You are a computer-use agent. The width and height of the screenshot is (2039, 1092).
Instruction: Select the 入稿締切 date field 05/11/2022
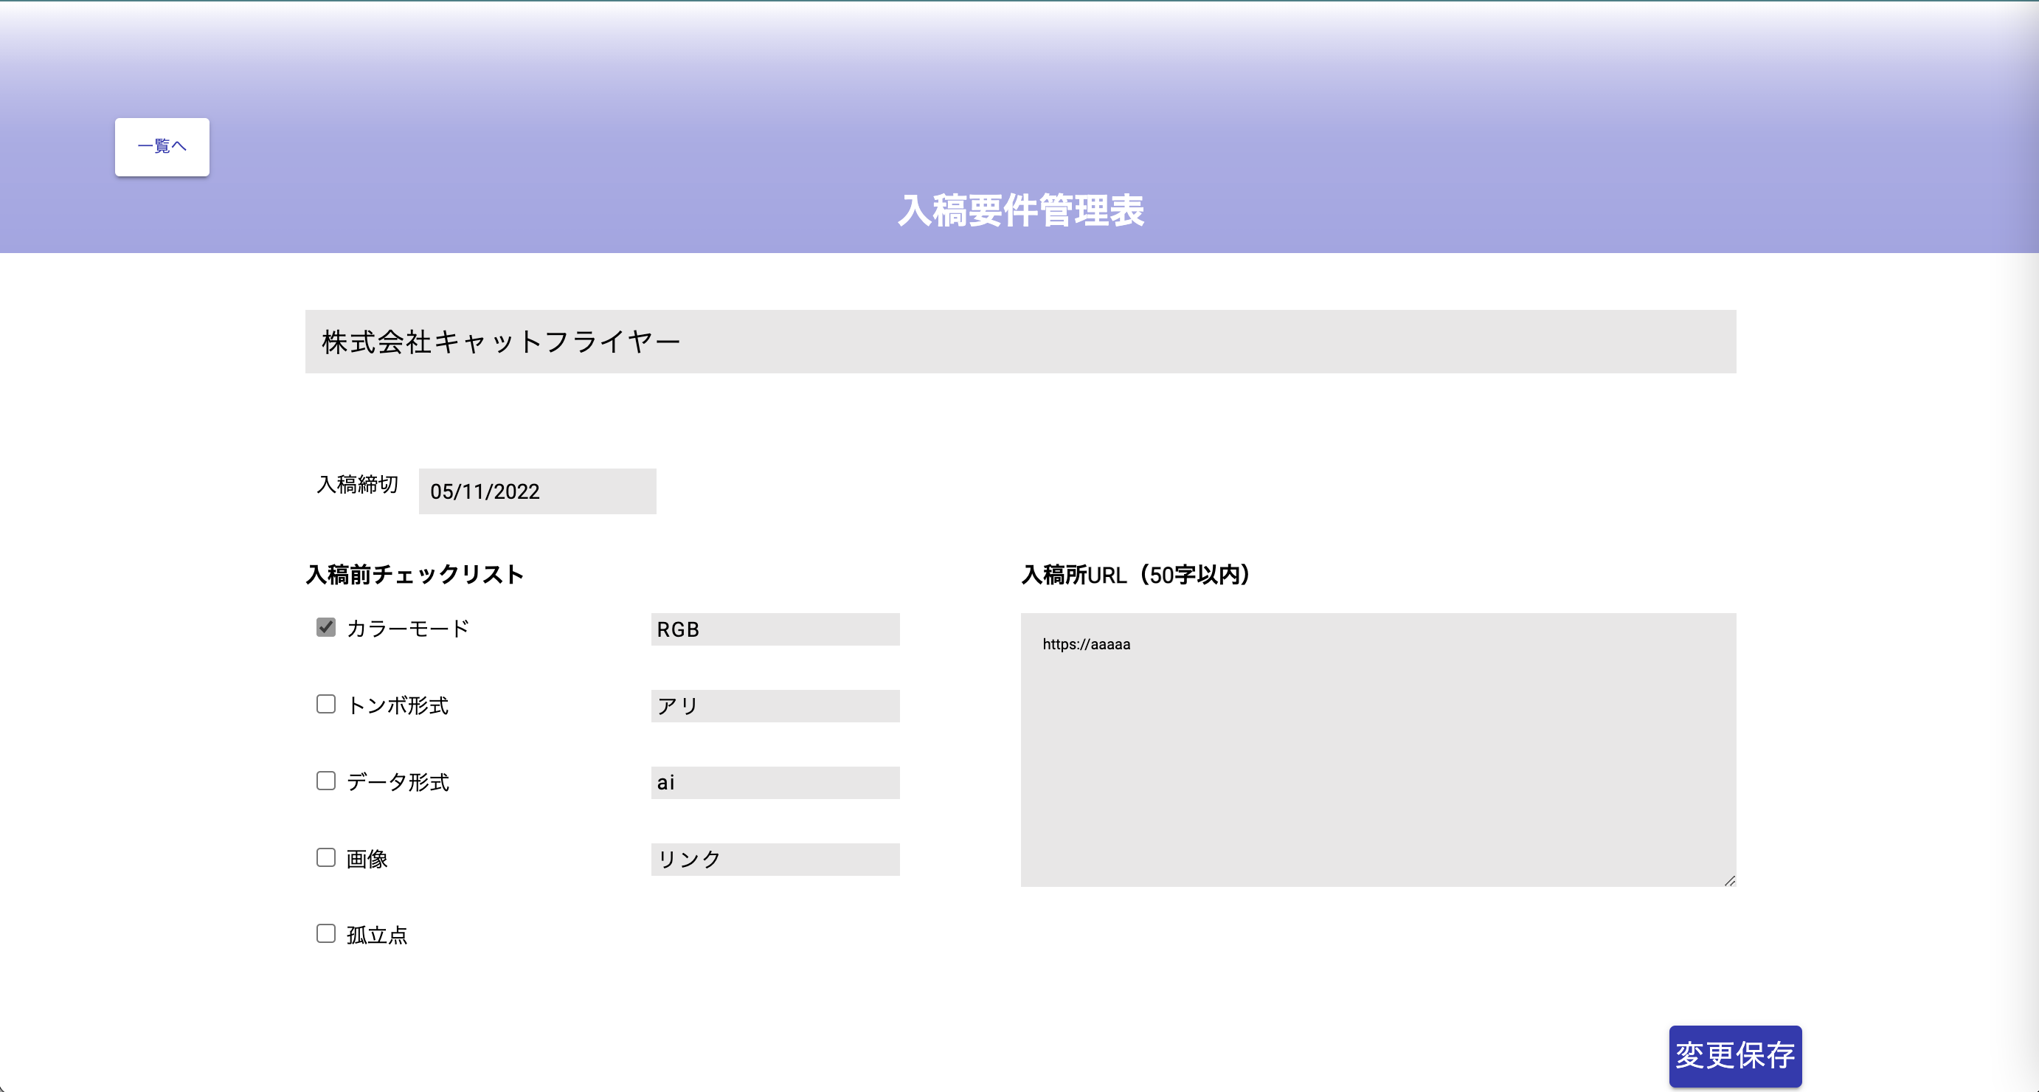pyautogui.click(x=538, y=491)
